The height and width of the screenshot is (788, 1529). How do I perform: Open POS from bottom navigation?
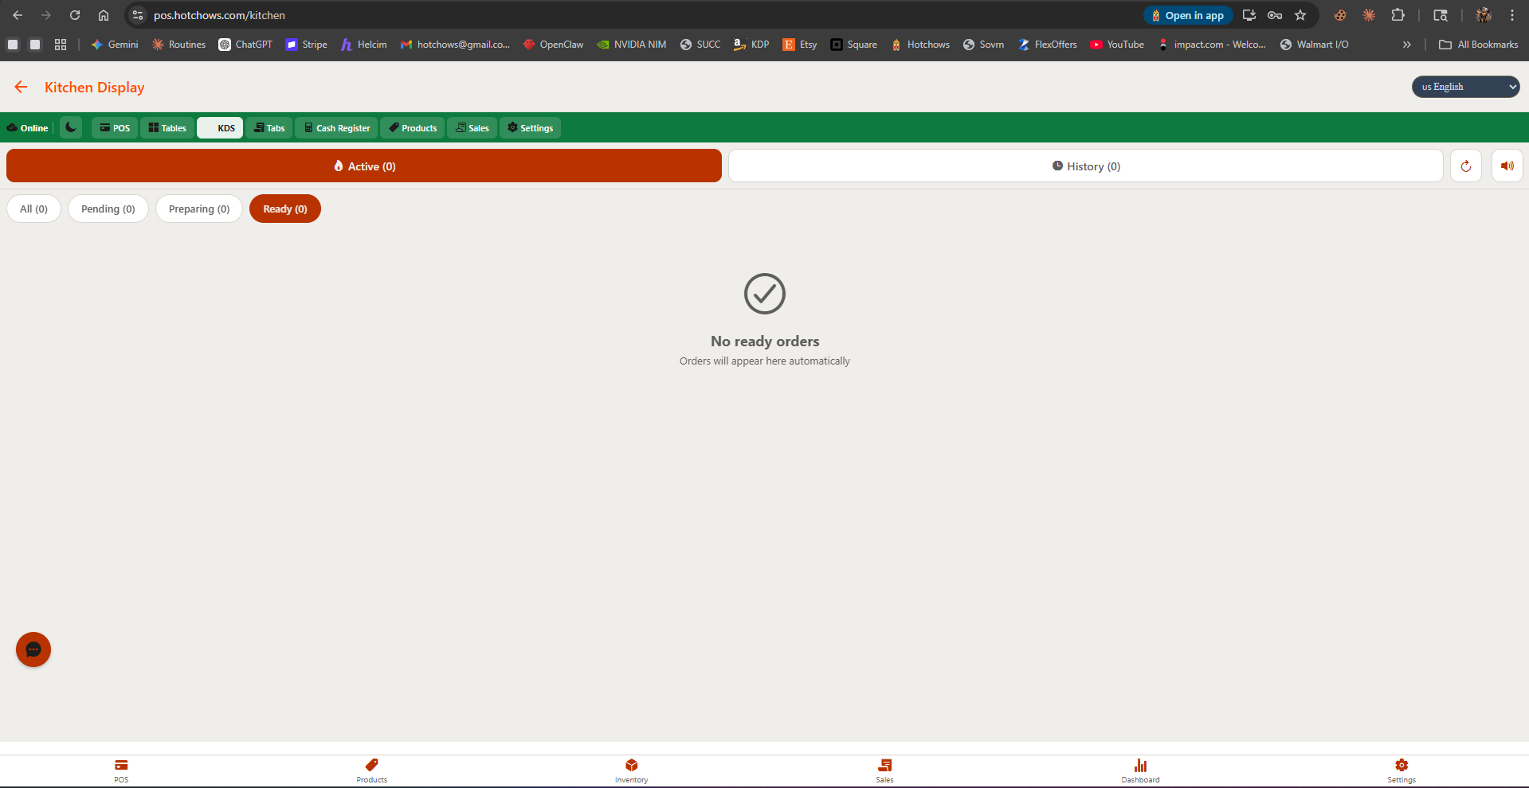[121, 770]
